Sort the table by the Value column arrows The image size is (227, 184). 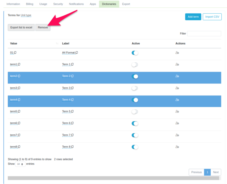57,44
